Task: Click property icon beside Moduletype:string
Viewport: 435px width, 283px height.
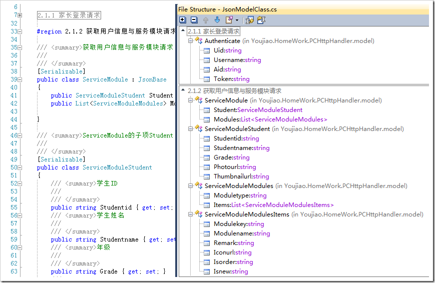Action: pos(207,195)
